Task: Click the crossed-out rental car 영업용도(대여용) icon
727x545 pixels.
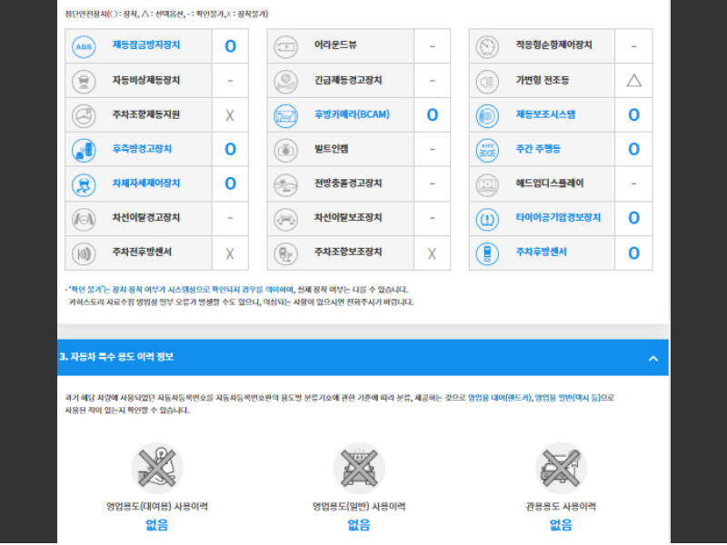Action: pos(157,468)
